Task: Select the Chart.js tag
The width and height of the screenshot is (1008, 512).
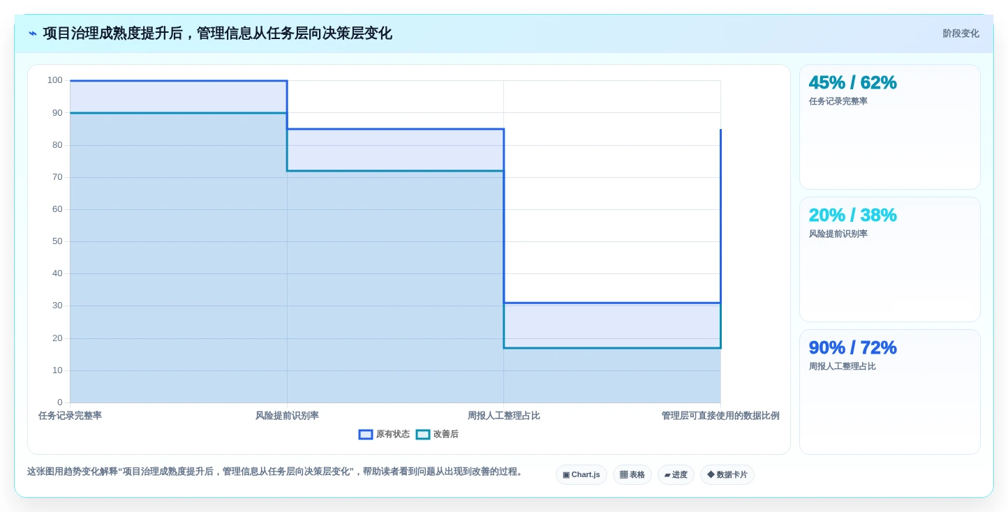Action: (x=581, y=475)
